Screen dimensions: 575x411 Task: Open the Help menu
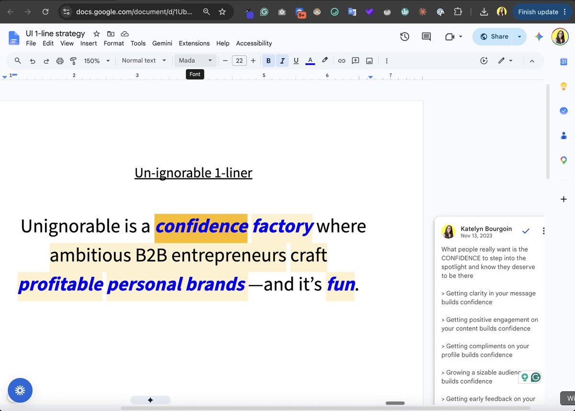[223, 43]
